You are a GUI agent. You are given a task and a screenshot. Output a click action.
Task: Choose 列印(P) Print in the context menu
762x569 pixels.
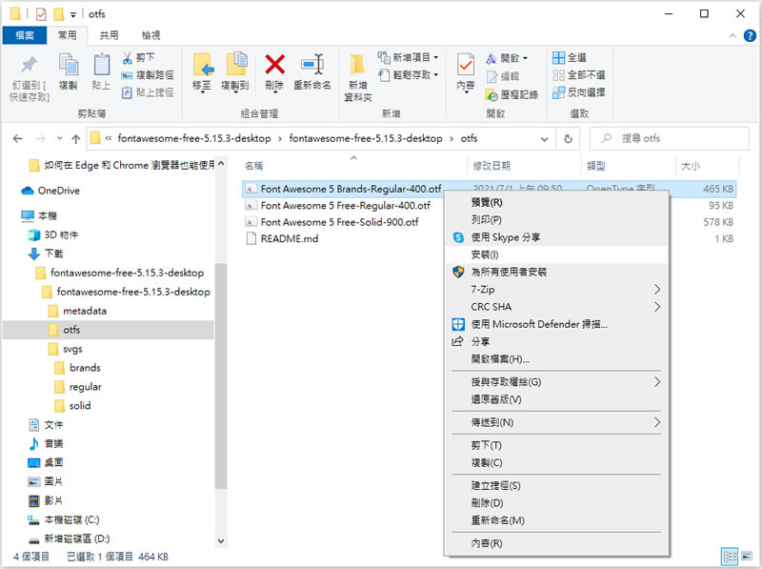click(556, 220)
